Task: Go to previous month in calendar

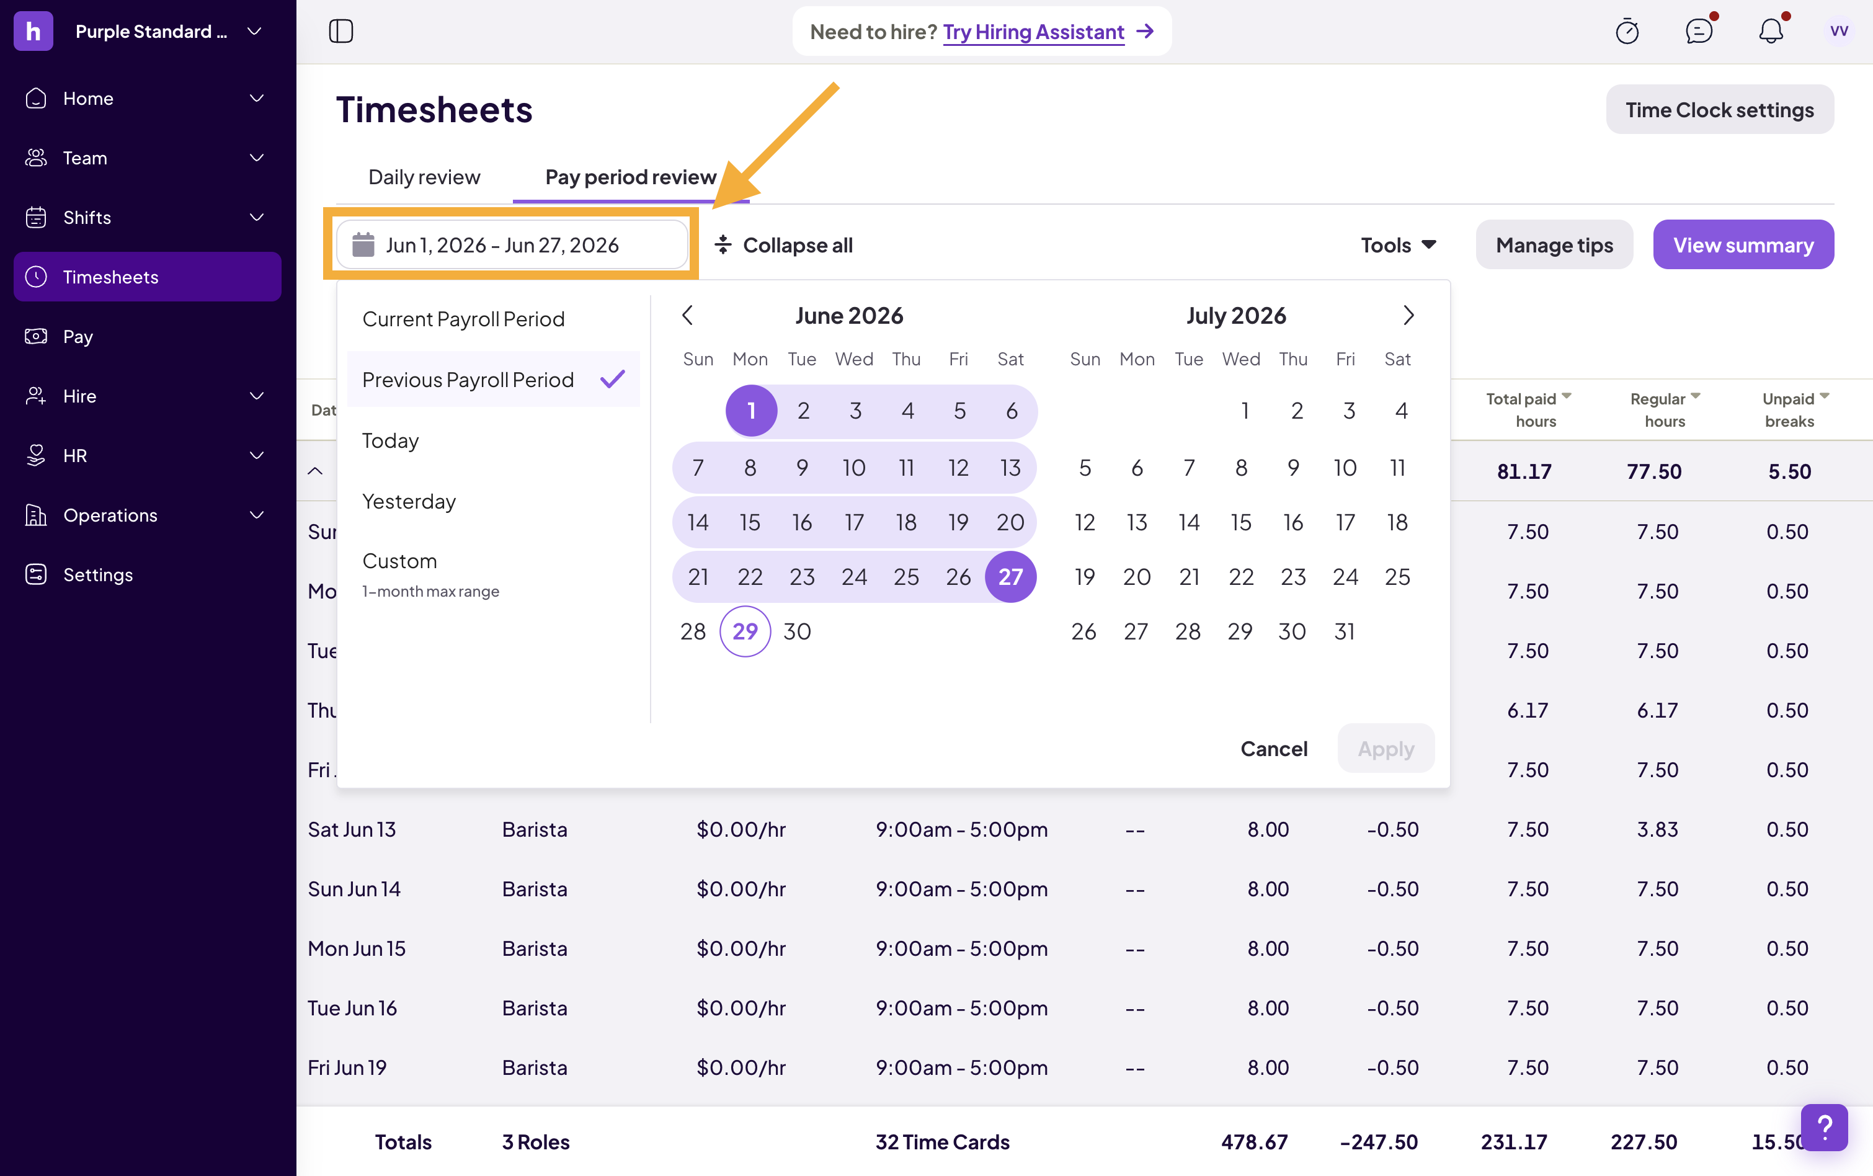Action: [687, 315]
